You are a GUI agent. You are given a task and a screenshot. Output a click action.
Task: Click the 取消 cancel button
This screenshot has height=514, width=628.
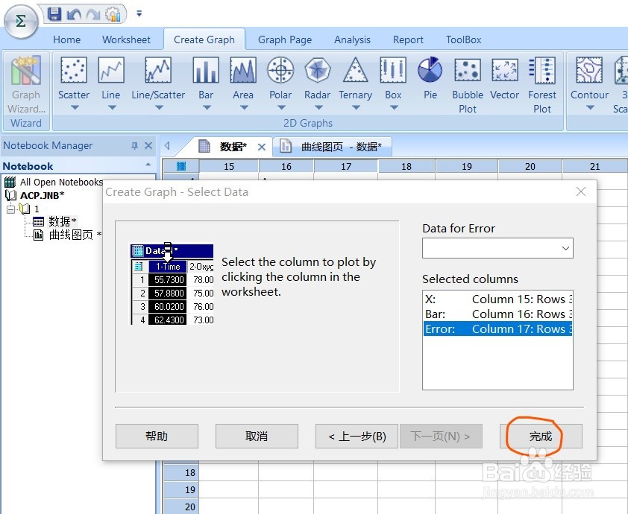point(257,436)
